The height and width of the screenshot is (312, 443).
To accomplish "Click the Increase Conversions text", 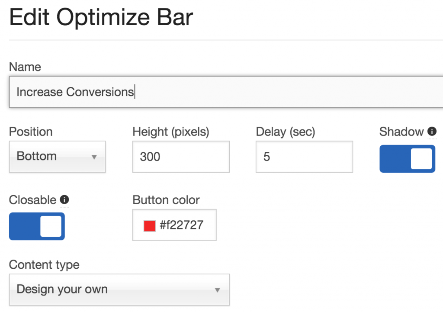I will [74, 92].
